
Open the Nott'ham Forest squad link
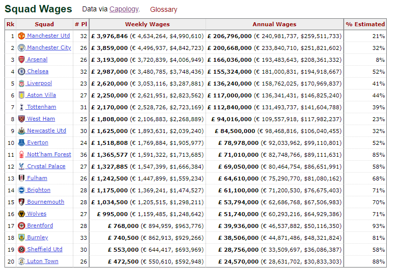[49, 154]
